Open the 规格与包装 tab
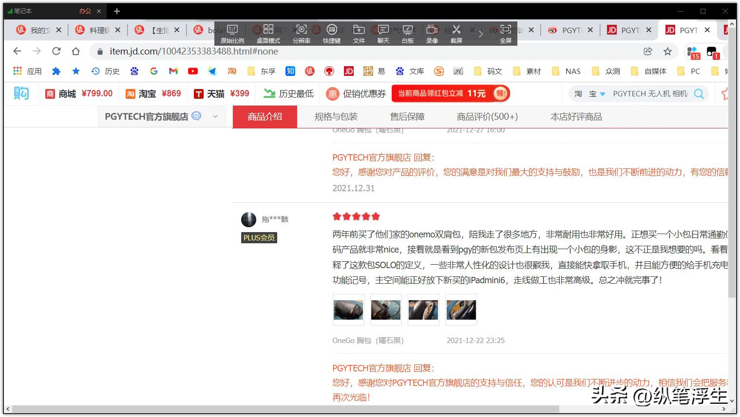The height and width of the screenshot is (417, 740). [336, 116]
